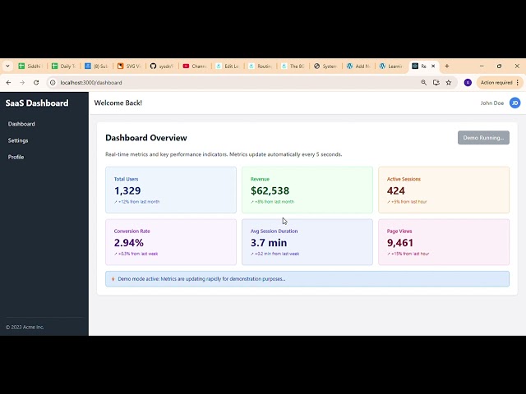Bookmark this page with star icon
Screen dimensions: 526x394
[x=449, y=82]
